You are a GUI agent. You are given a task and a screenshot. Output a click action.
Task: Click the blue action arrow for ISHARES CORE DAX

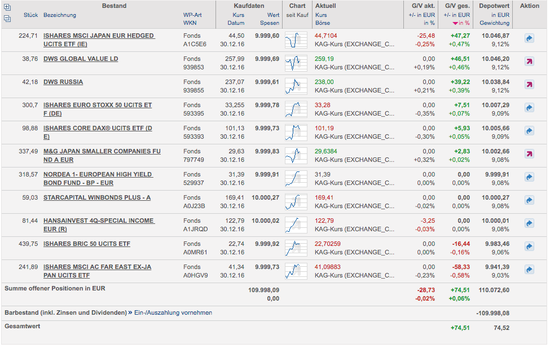(529, 131)
